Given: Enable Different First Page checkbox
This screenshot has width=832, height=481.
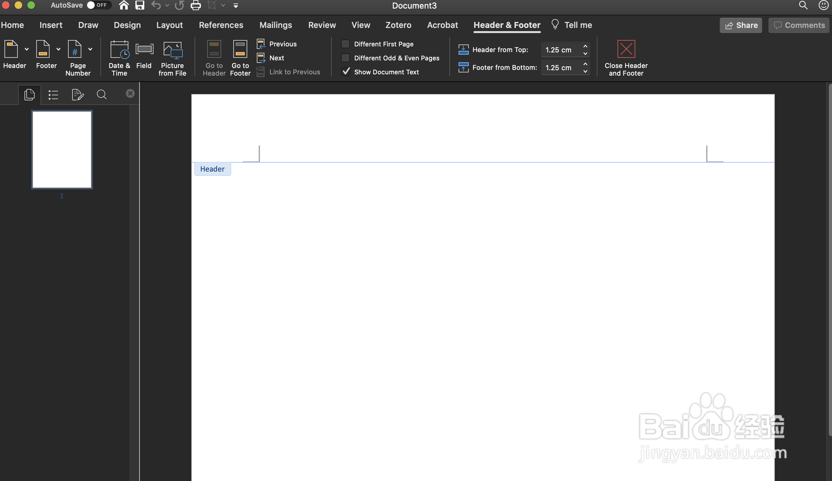Looking at the screenshot, I should [x=345, y=44].
